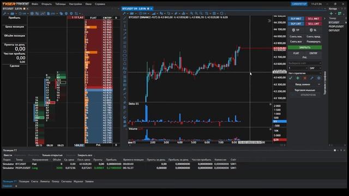Click the СИМУЛЯТОР button in title bar

click(299, 4)
